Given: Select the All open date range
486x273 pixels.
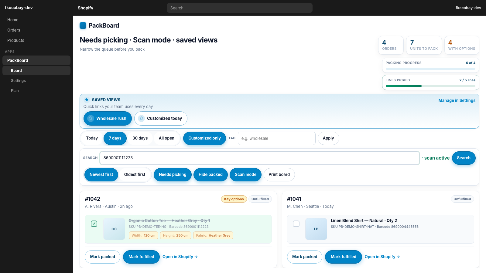Looking at the screenshot, I should (x=166, y=138).
